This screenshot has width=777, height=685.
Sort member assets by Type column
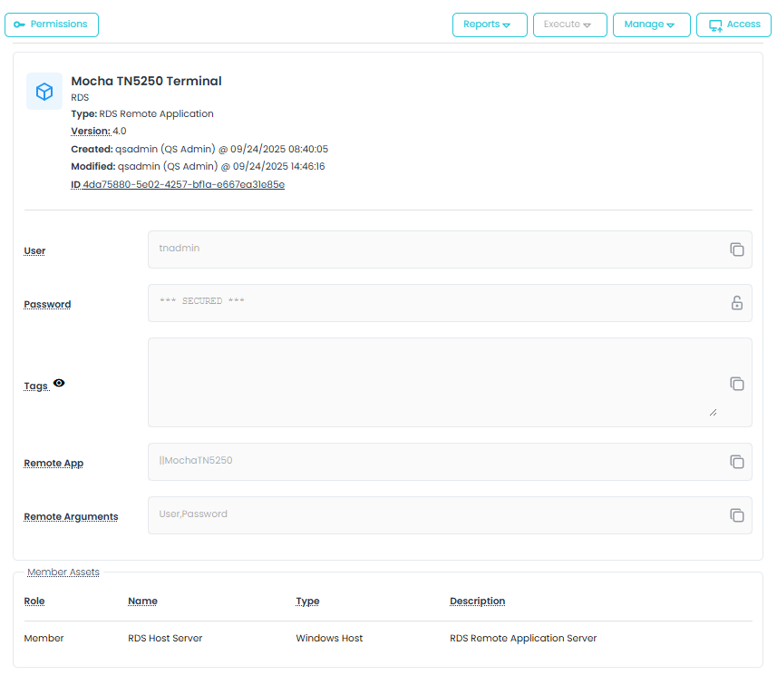pyautogui.click(x=307, y=601)
